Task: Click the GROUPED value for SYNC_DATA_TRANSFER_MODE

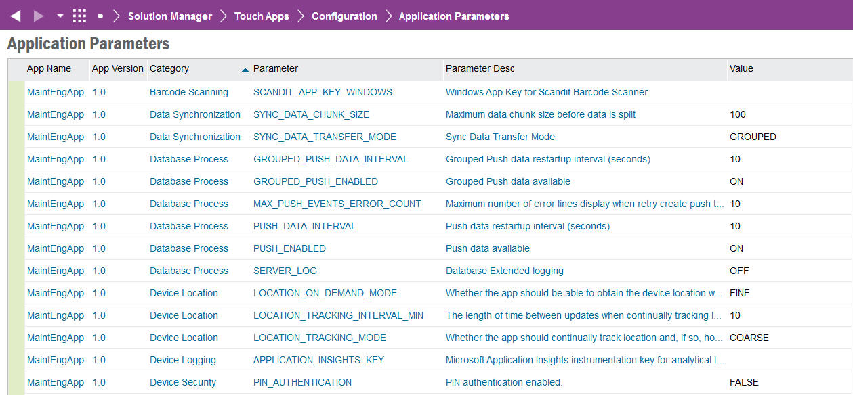Action: point(753,137)
